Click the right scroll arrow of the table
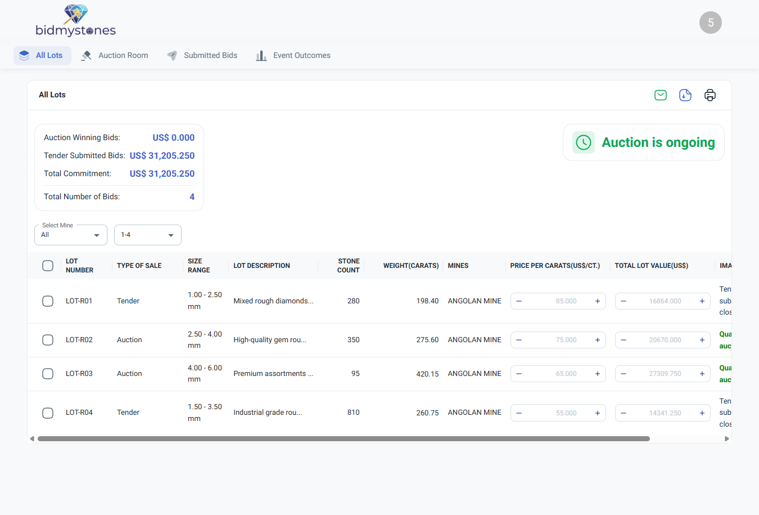The width and height of the screenshot is (759, 515). (727, 438)
